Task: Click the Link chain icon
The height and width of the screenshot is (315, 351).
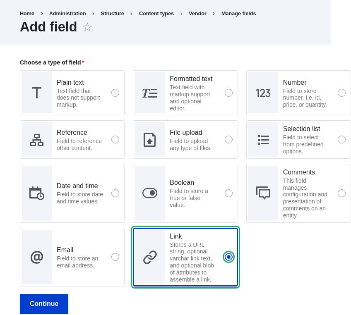Action: [150, 257]
